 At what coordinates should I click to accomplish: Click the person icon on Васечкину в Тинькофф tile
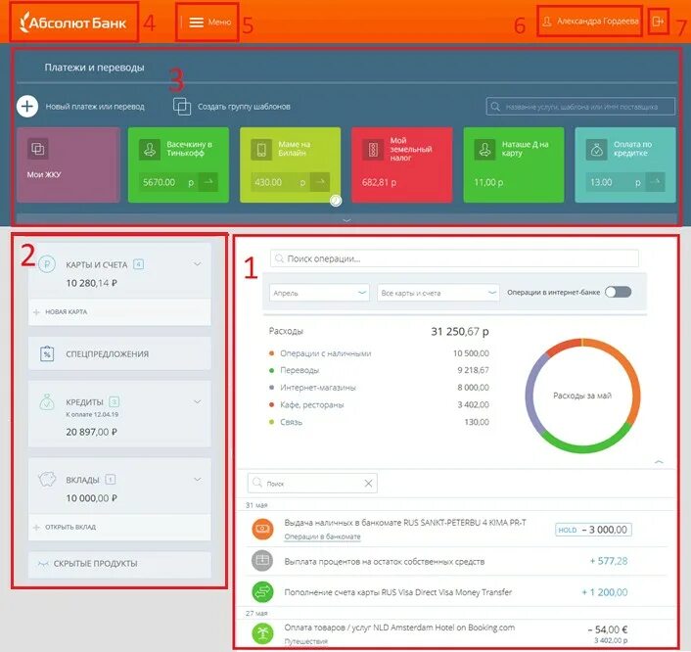pyautogui.click(x=150, y=150)
